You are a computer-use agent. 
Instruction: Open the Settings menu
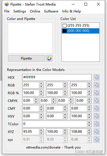click(x=20, y=11)
